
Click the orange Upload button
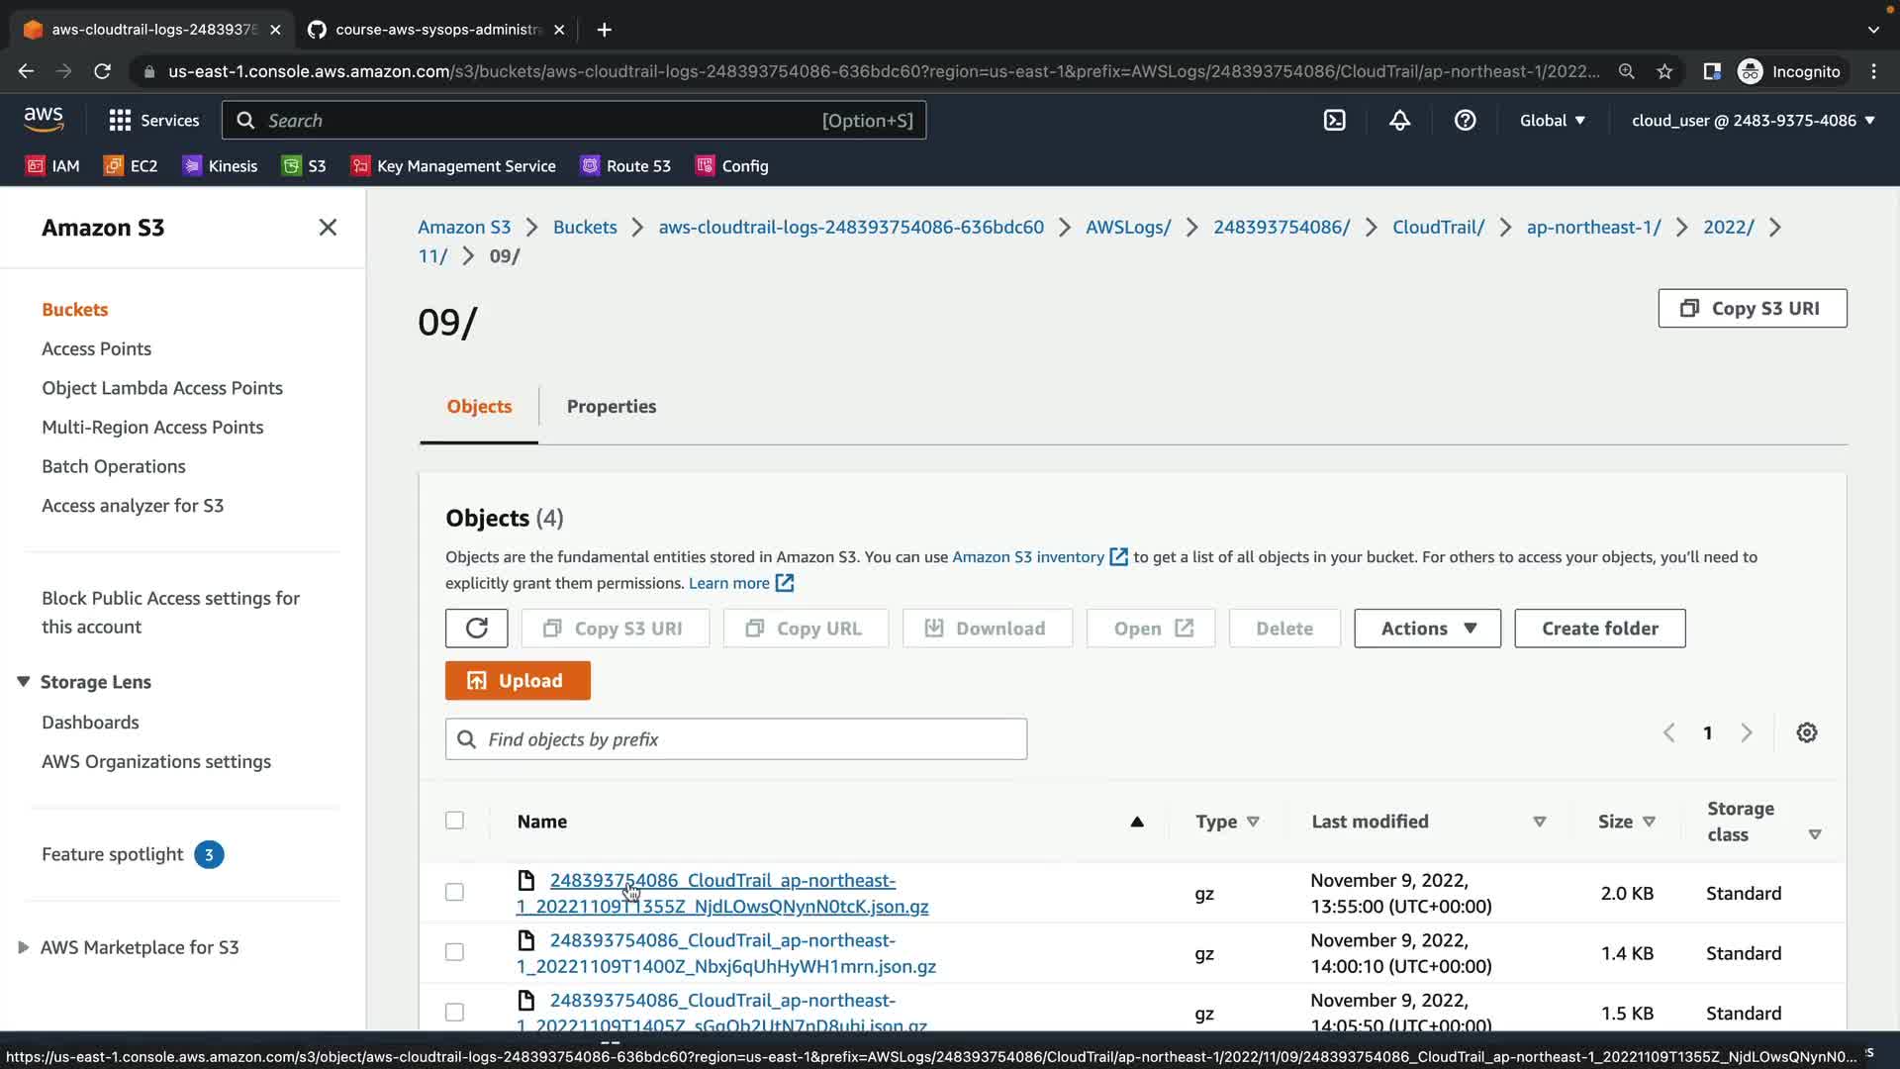[x=517, y=681]
